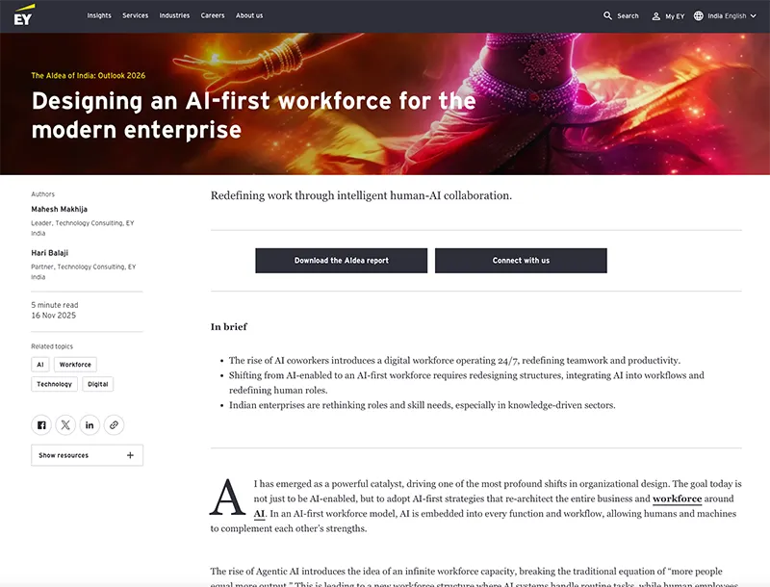Expand the Show resources panel
This screenshot has width=770, height=587.
pyautogui.click(x=87, y=455)
